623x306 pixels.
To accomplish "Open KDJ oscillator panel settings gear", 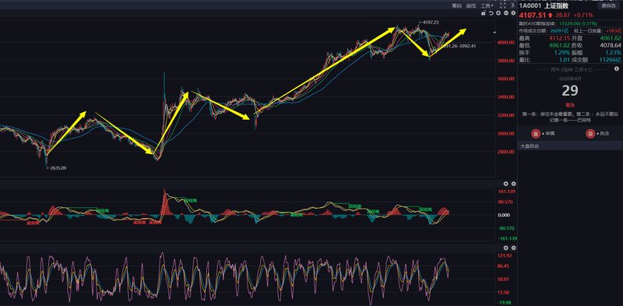I will point(513,247).
